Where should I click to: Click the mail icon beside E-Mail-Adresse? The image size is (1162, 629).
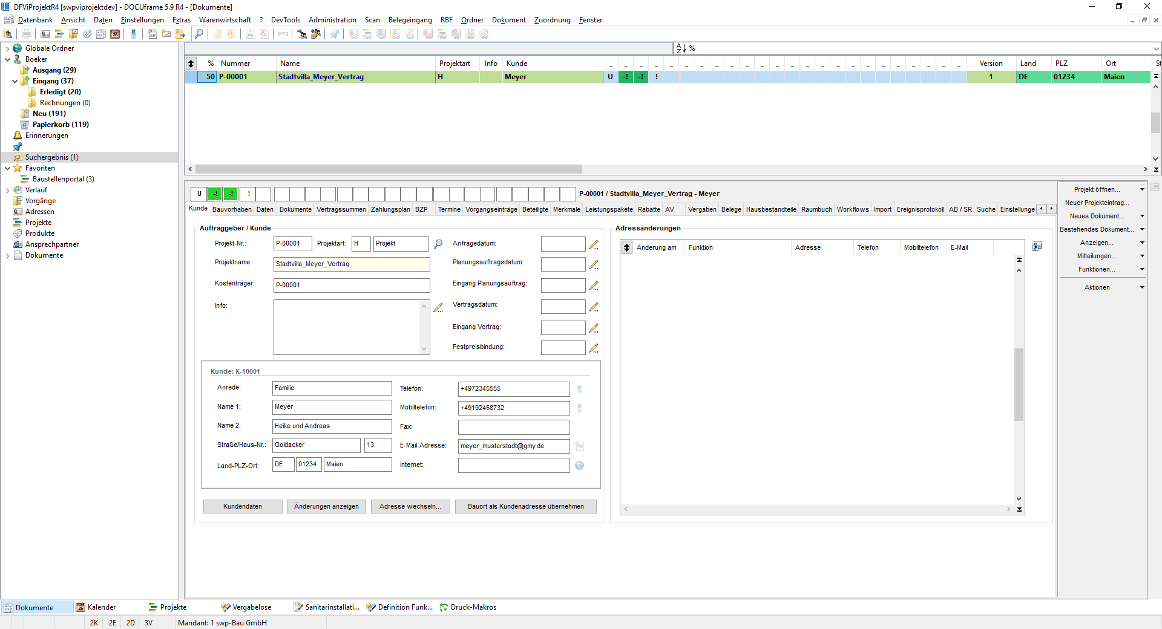coord(579,446)
